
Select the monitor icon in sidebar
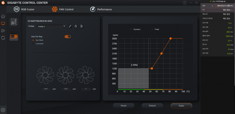pos(3,23)
